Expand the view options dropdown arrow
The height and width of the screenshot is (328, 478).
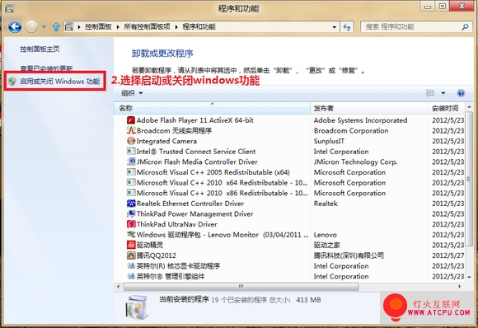click(443, 93)
